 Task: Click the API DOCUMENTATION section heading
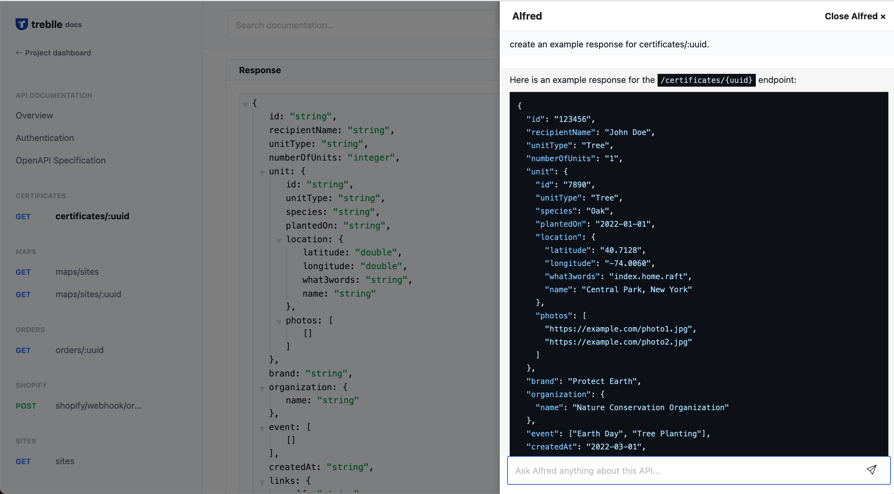(54, 96)
